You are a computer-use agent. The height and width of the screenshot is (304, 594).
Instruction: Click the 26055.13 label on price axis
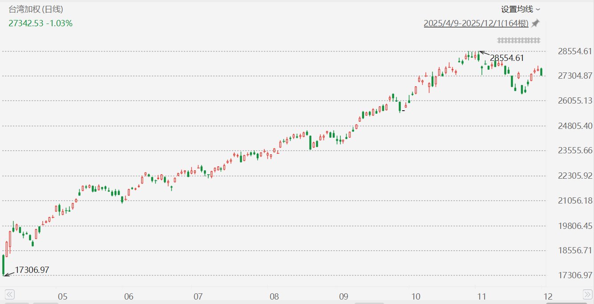[575, 100]
